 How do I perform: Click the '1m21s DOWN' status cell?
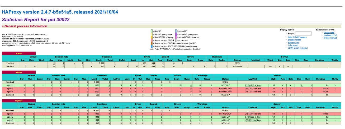point(225,88)
